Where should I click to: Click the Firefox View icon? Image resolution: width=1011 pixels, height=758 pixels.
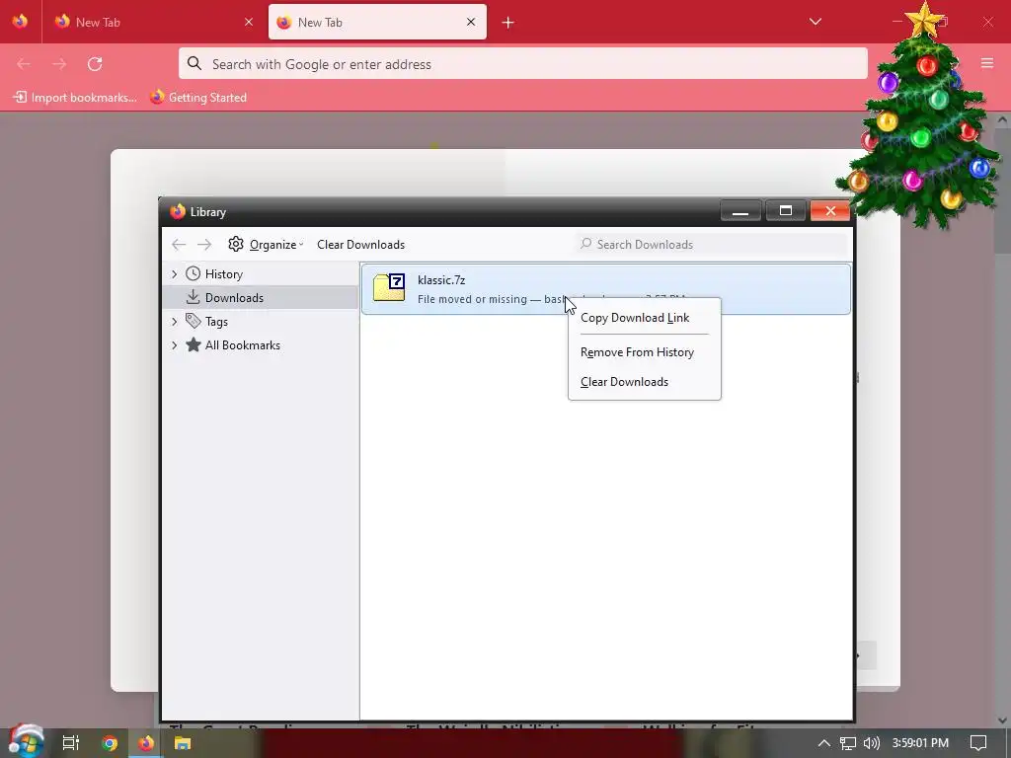point(20,22)
